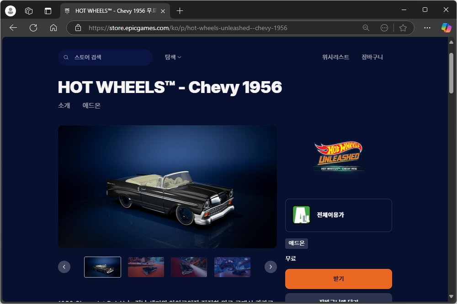Screen dimensions: 457x304
Task: Maximize the browser window
Action: (425, 10)
